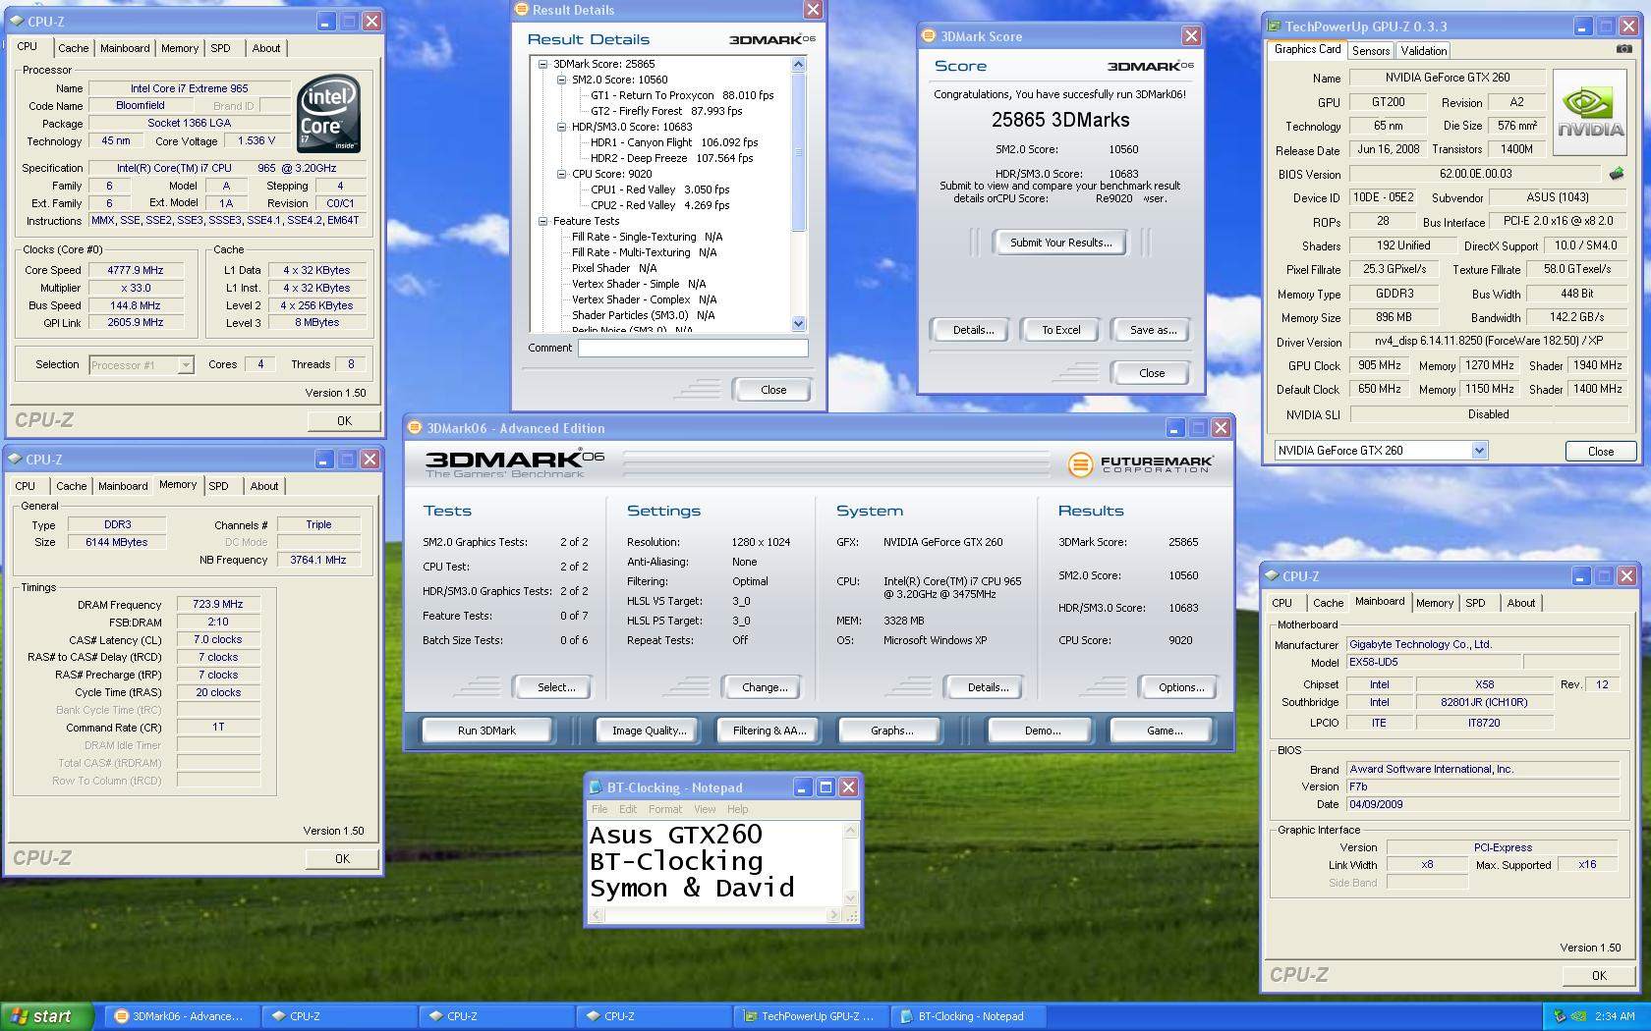Image resolution: width=1651 pixels, height=1031 pixels.
Task: Click the Demo button
Action: [x=1042, y=731]
